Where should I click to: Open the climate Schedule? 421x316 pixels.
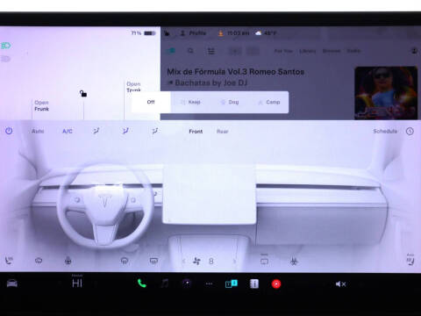385,131
